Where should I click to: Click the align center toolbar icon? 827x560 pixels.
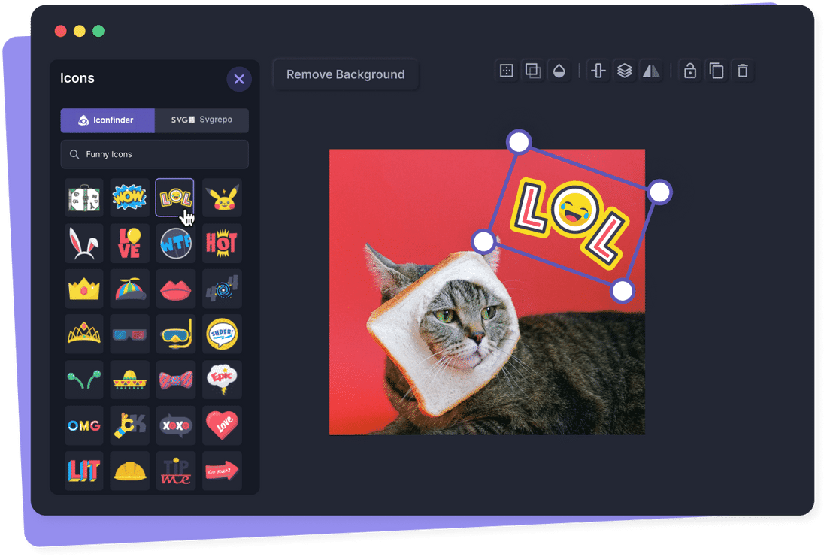598,71
